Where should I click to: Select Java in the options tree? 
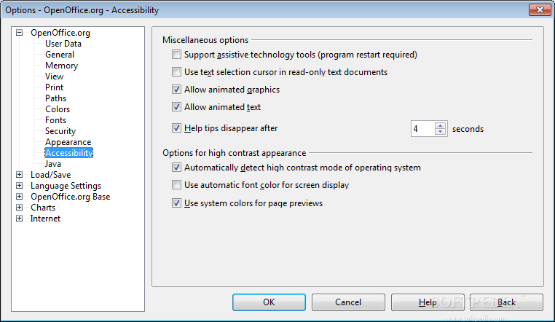53,164
